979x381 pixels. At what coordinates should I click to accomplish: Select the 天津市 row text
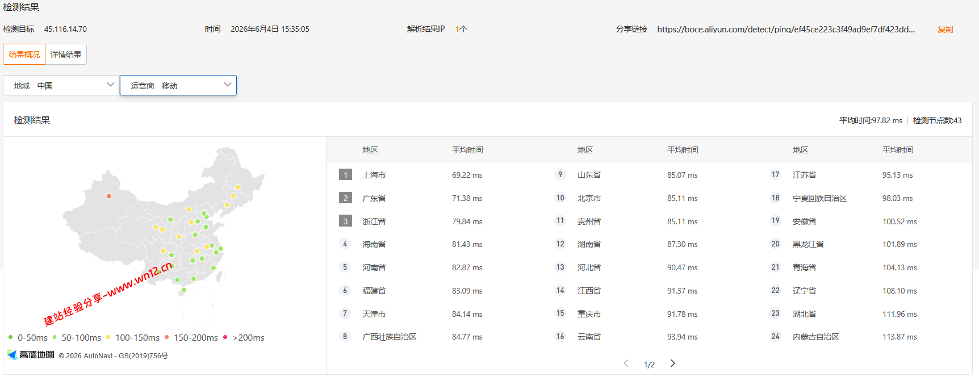[x=374, y=314]
